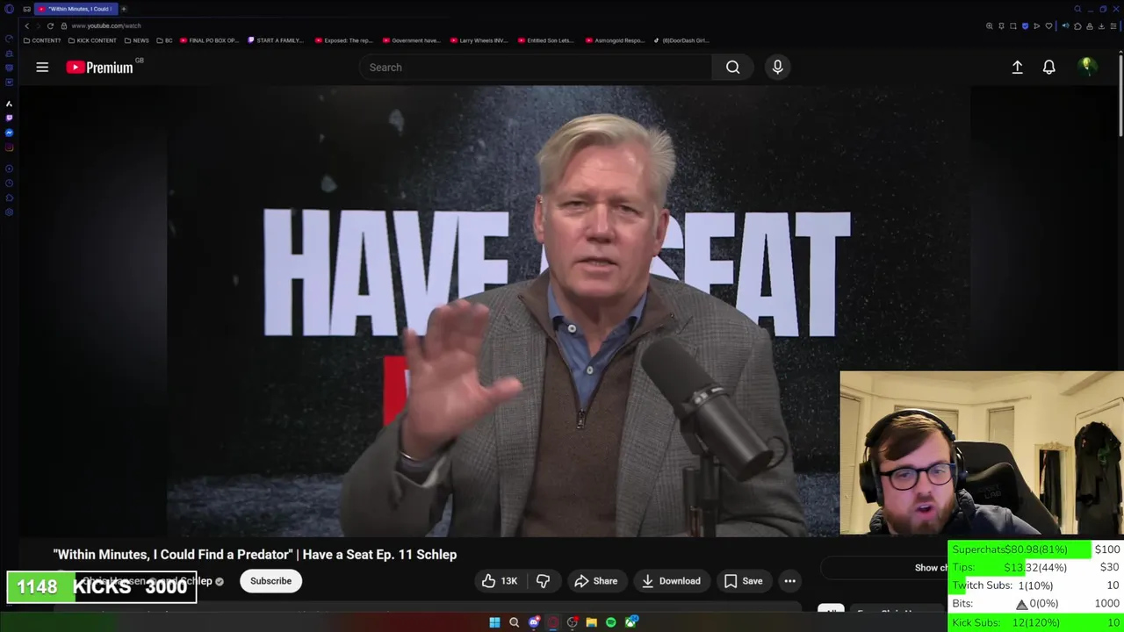Open the CONTENT? bookmarks folder

(42, 40)
